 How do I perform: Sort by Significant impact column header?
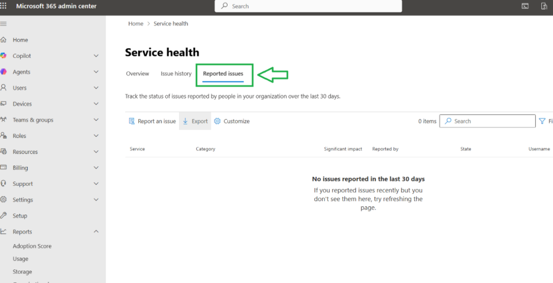click(x=343, y=149)
